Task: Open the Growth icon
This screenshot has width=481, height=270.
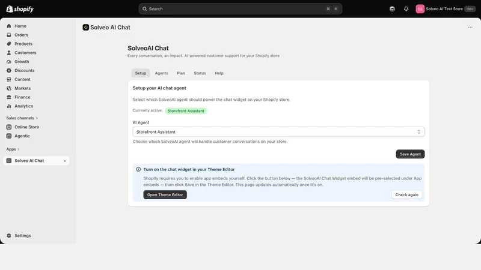Action: tap(9, 62)
